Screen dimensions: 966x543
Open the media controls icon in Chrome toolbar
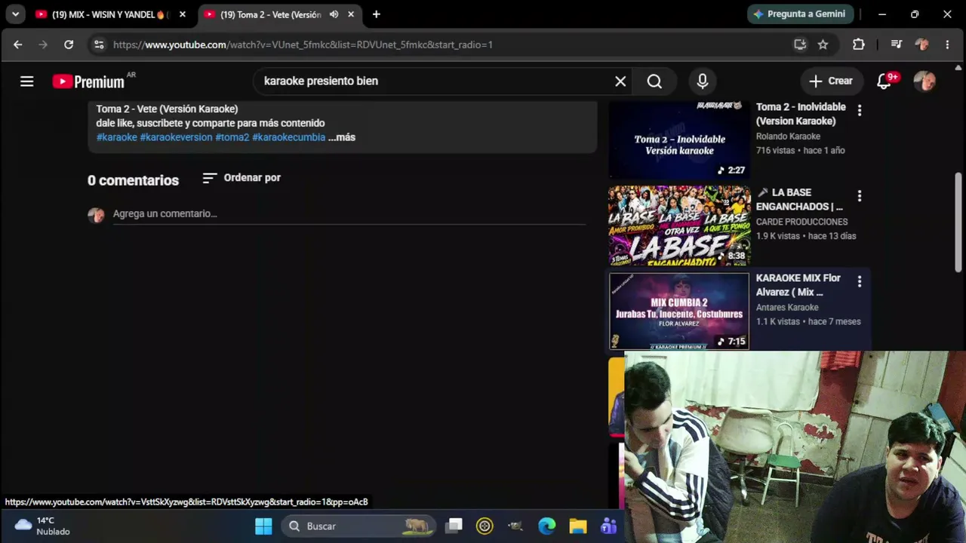[897, 44]
